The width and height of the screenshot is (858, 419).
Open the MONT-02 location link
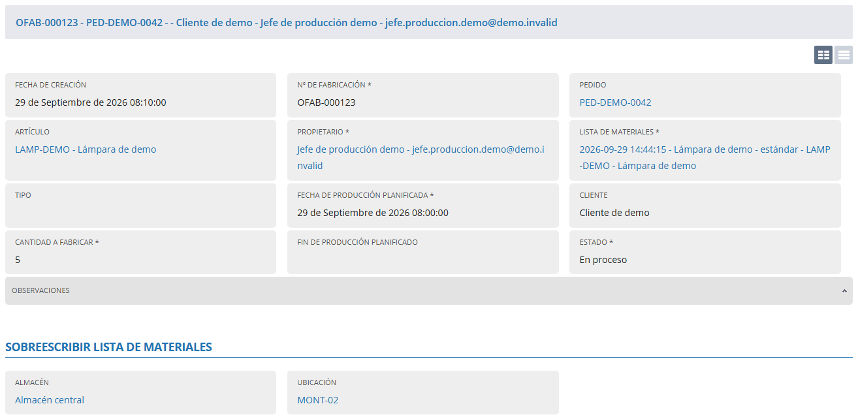pyautogui.click(x=318, y=400)
